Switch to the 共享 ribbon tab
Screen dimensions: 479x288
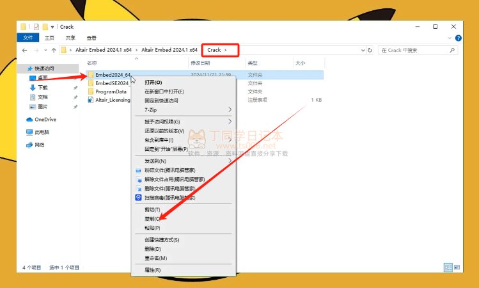70,38
